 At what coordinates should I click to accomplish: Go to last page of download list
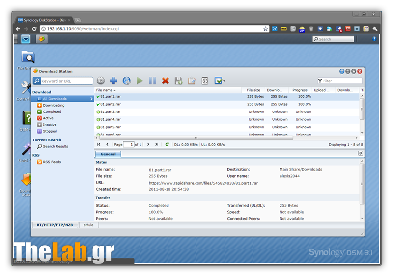pyautogui.click(x=157, y=145)
